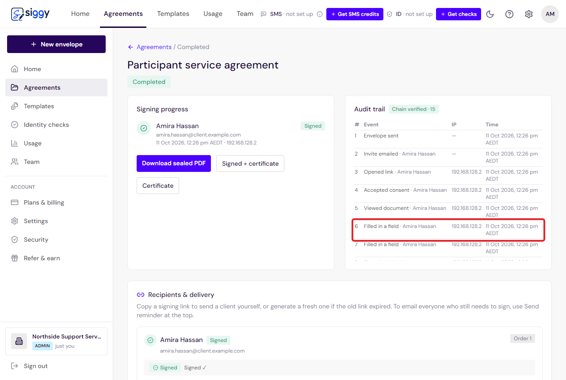Open the Home tab in top navigation

point(80,14)
